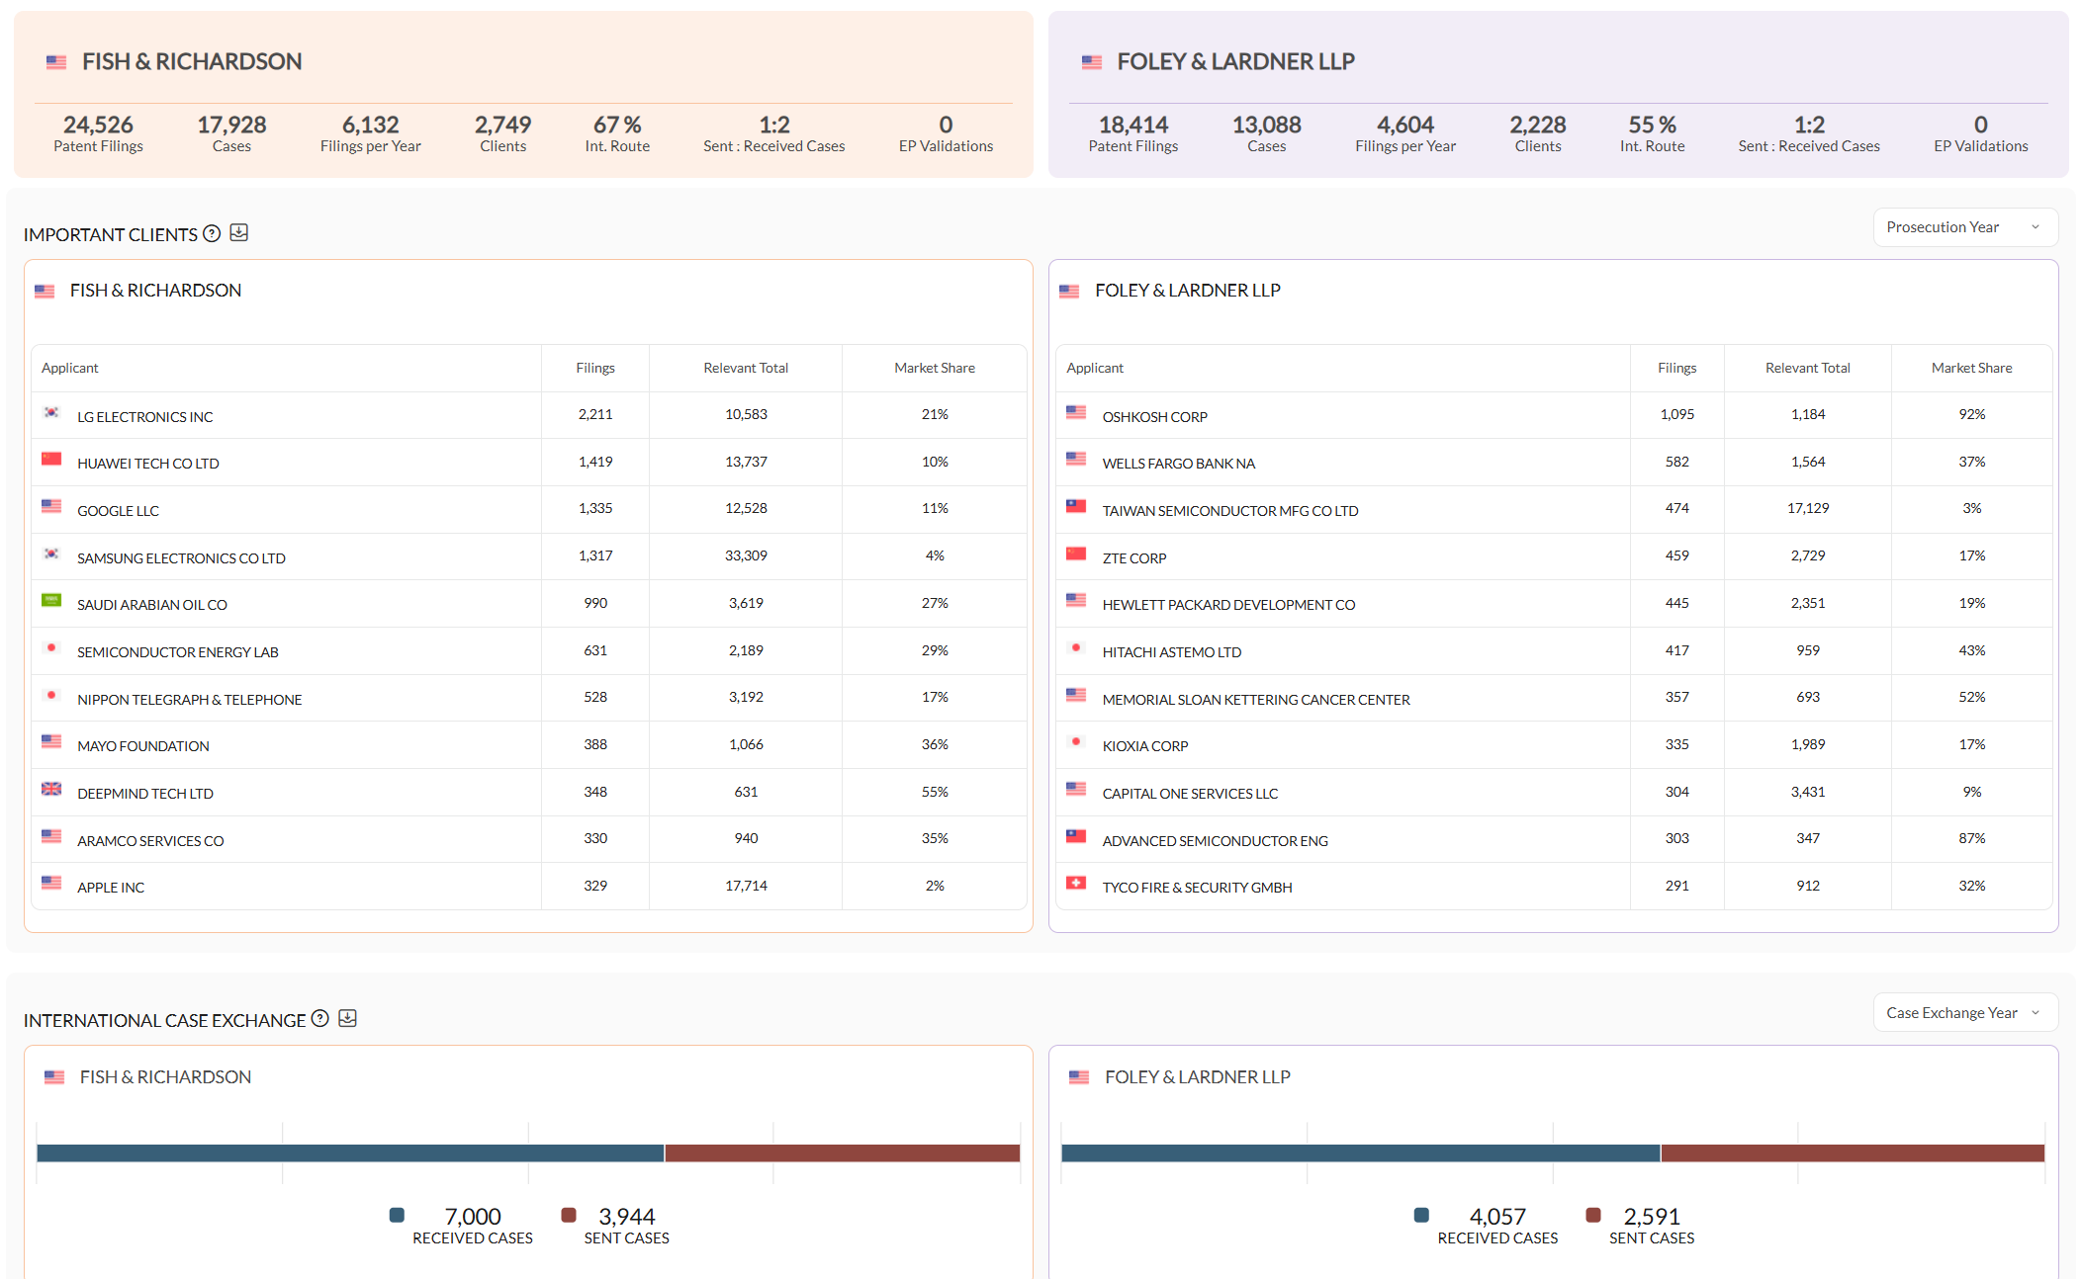Sort Fish & Richardson table by Filings
The width and height of the screenshot is (2082, 1279).
(x=595, y=368)
